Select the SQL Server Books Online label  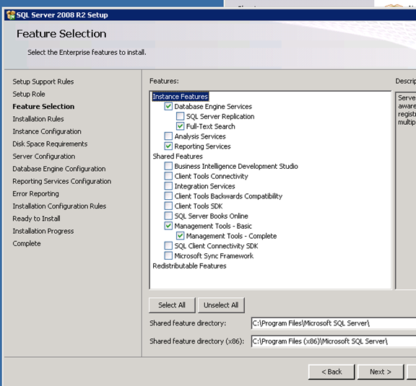click(211, 216)
